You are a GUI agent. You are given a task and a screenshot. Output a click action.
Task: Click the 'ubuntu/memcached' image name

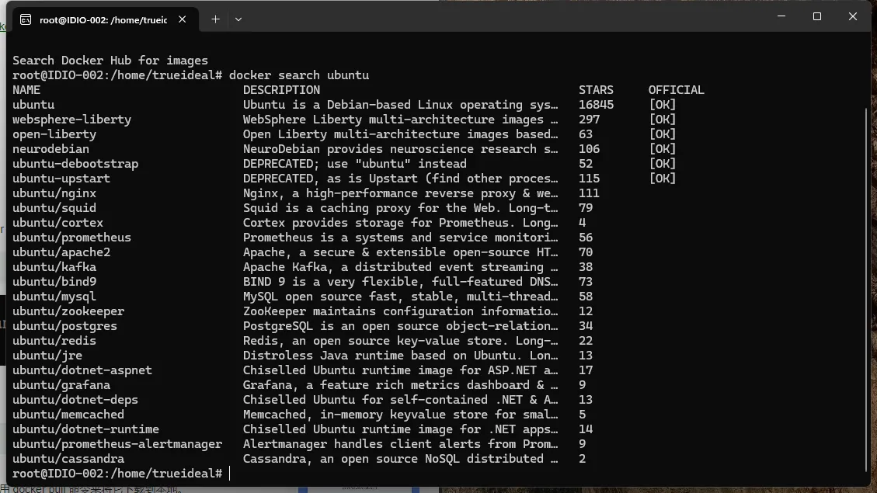(68, 415)
